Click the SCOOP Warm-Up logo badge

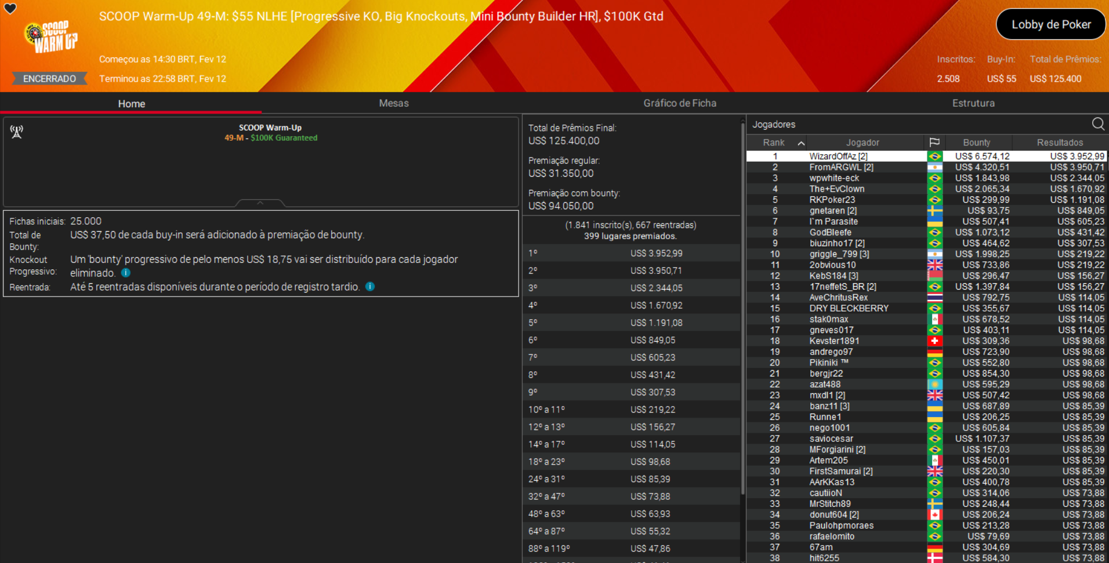50,36
